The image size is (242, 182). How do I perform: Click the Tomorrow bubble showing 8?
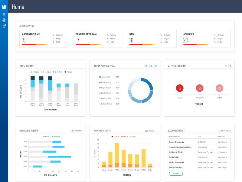tap(199, 88)
